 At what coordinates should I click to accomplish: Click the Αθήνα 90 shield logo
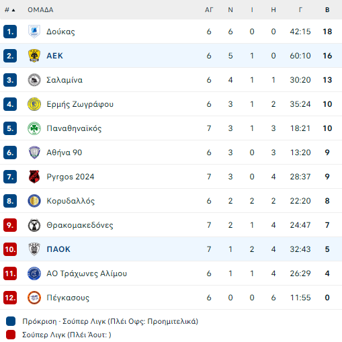pyautogui.click(x=34, y=153)
